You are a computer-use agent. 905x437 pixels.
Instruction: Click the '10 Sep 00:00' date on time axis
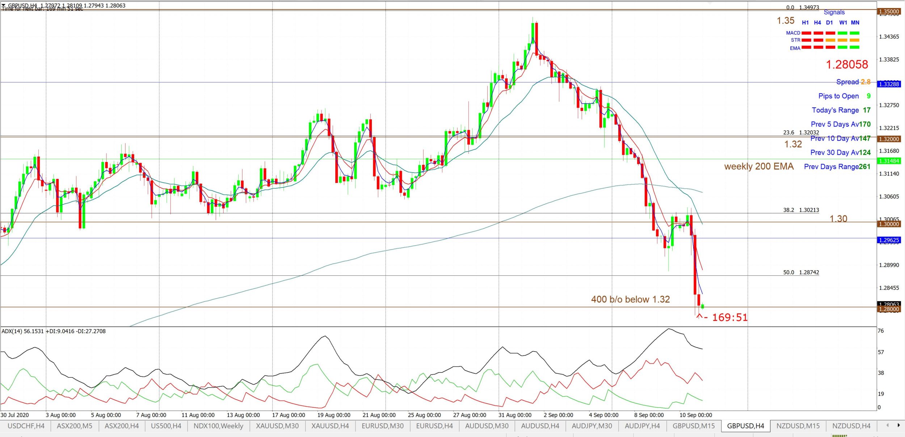pyautogui.click(x=695, y=415)
